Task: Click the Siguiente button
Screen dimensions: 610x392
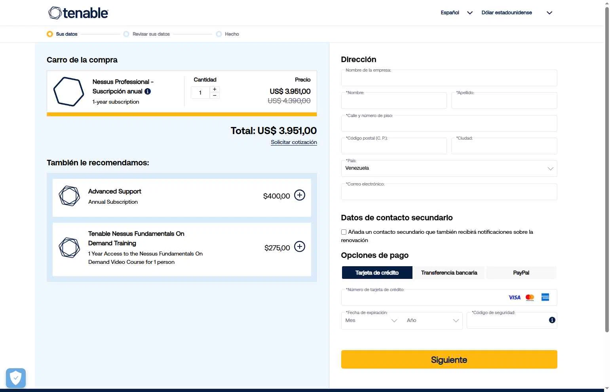Action: coord(449,360)
